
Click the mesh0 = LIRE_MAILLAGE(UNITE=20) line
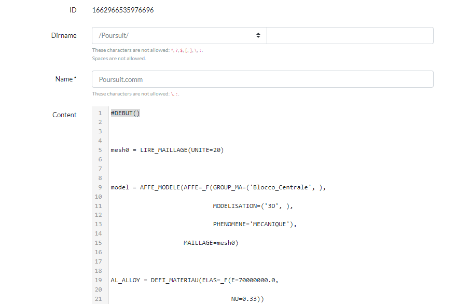(167, 150)
